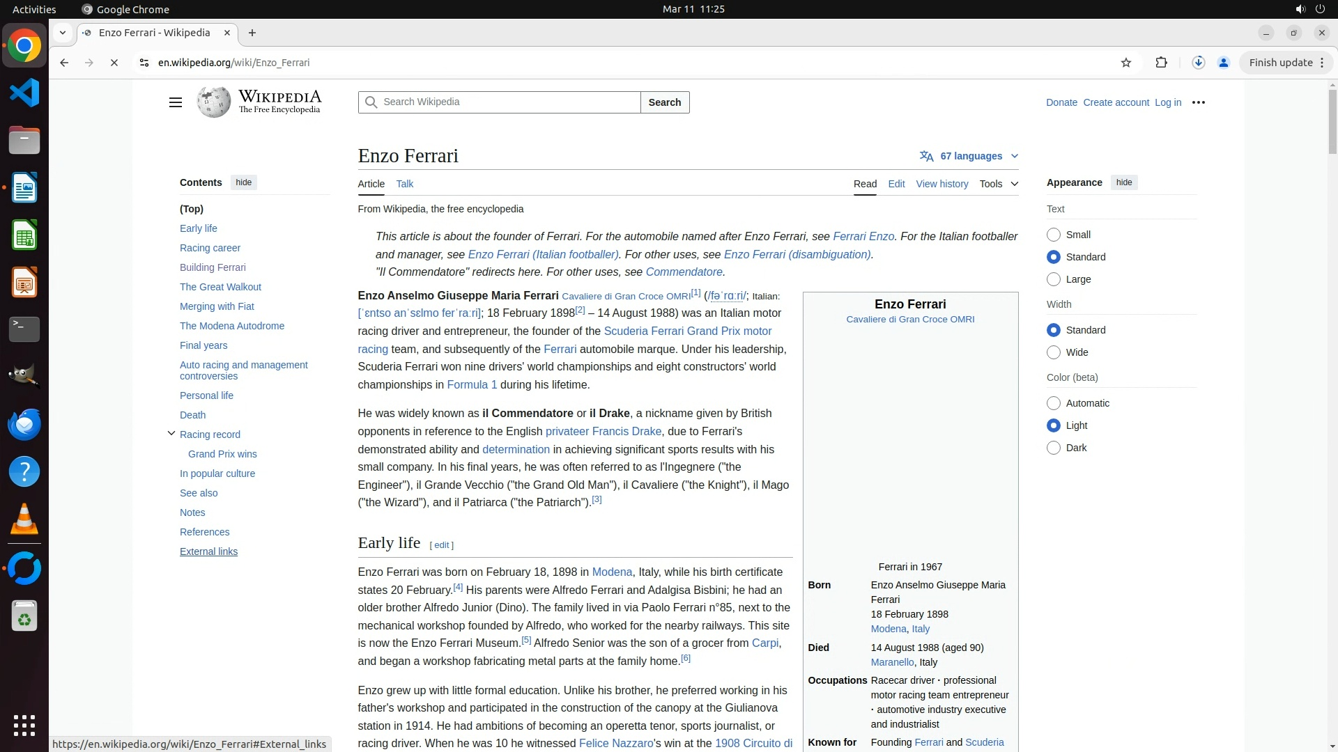Open Wikipedia personal tools ellipsis menu

click(x=1198, y=102)
